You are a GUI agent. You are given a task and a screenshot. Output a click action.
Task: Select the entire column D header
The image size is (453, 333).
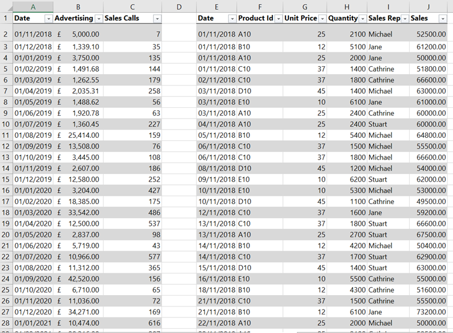pos(180,6)
